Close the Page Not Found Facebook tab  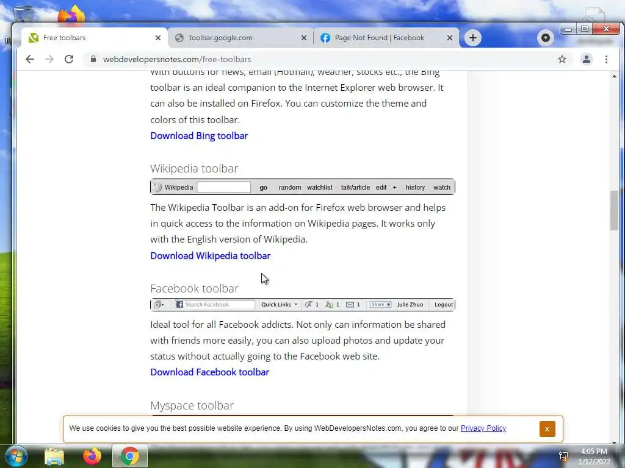pos(450,38)
